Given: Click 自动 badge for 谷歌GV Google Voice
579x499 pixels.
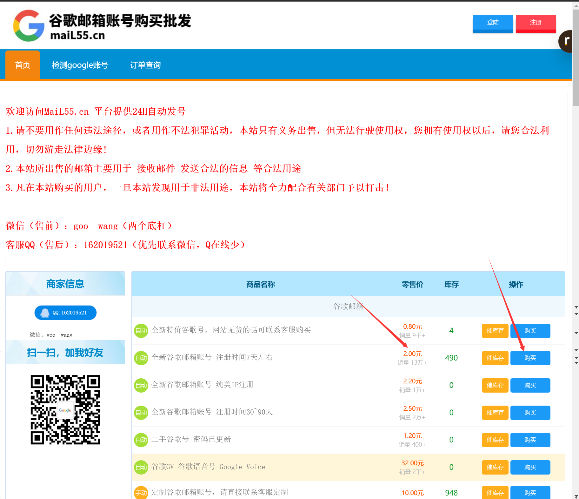Looking at the screenshot, I should tap(141, 467).
